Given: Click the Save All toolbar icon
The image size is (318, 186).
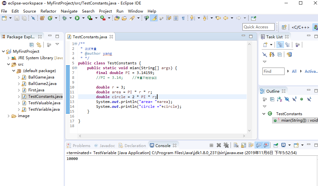Looking at the screenshot, I should coord(24,18).
